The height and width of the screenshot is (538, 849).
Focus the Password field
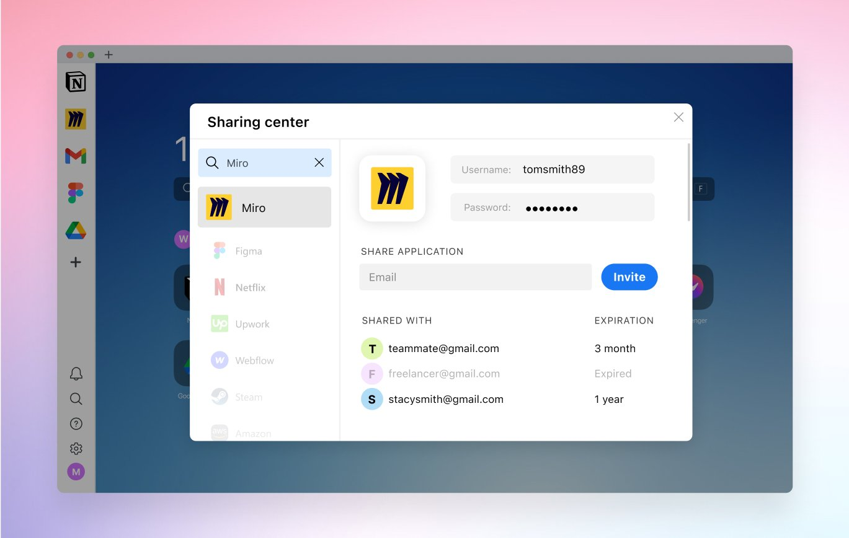(x=552, y=208)
